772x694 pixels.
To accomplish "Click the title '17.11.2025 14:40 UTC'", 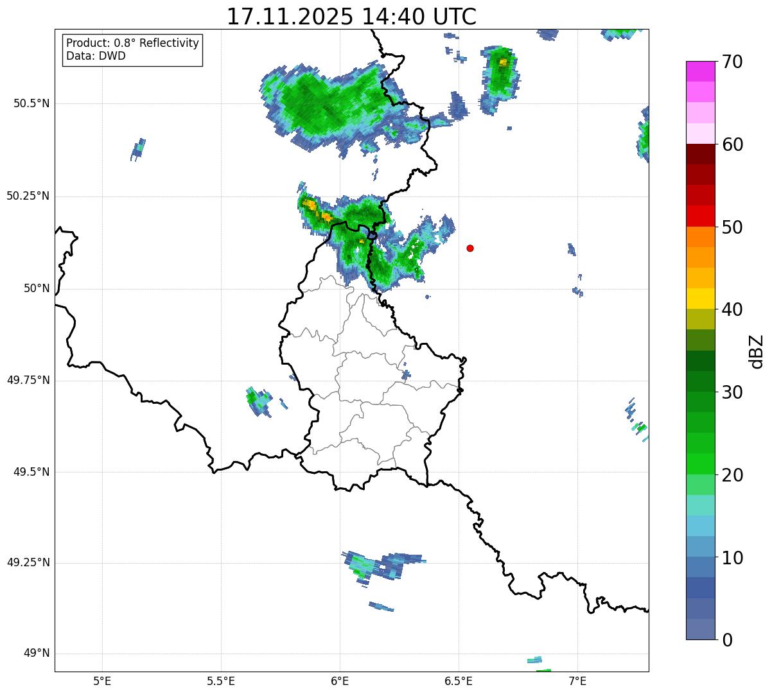I will click(351, 16).
